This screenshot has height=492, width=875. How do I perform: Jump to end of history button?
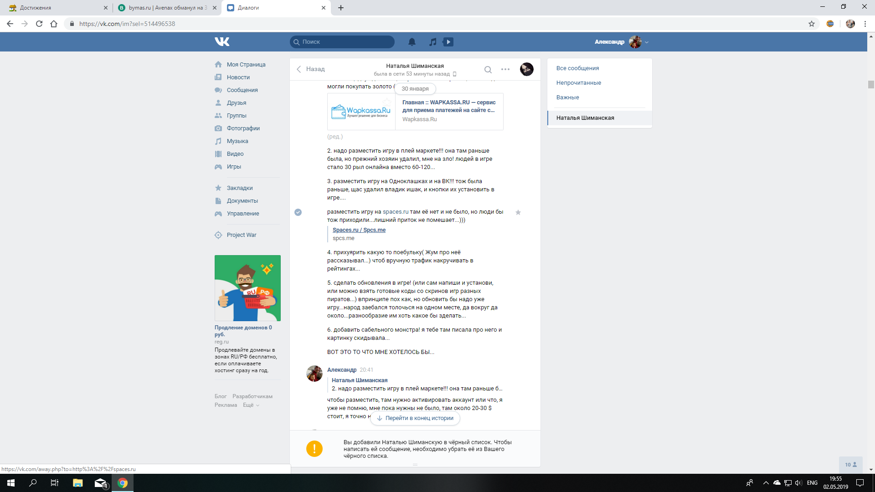[415, 418]
